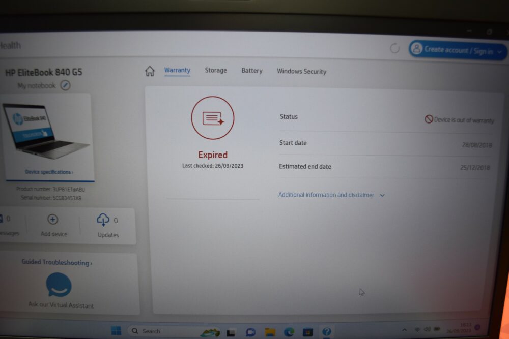
Task: Edit the My notebook nickname pencil icon
Action: coord(65,85)
